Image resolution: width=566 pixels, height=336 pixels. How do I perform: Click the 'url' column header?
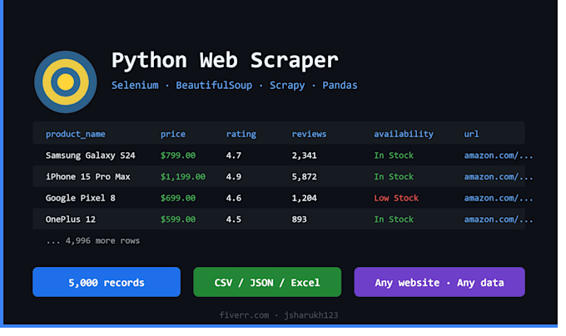[x=471, y=134]
